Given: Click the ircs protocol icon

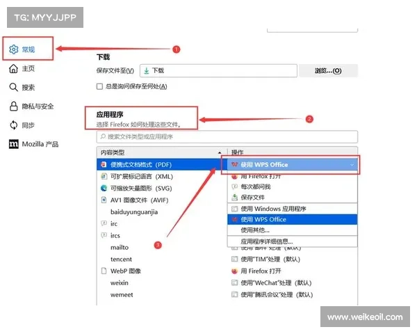Looking at the screenshot, I should (x=104, y=235).
